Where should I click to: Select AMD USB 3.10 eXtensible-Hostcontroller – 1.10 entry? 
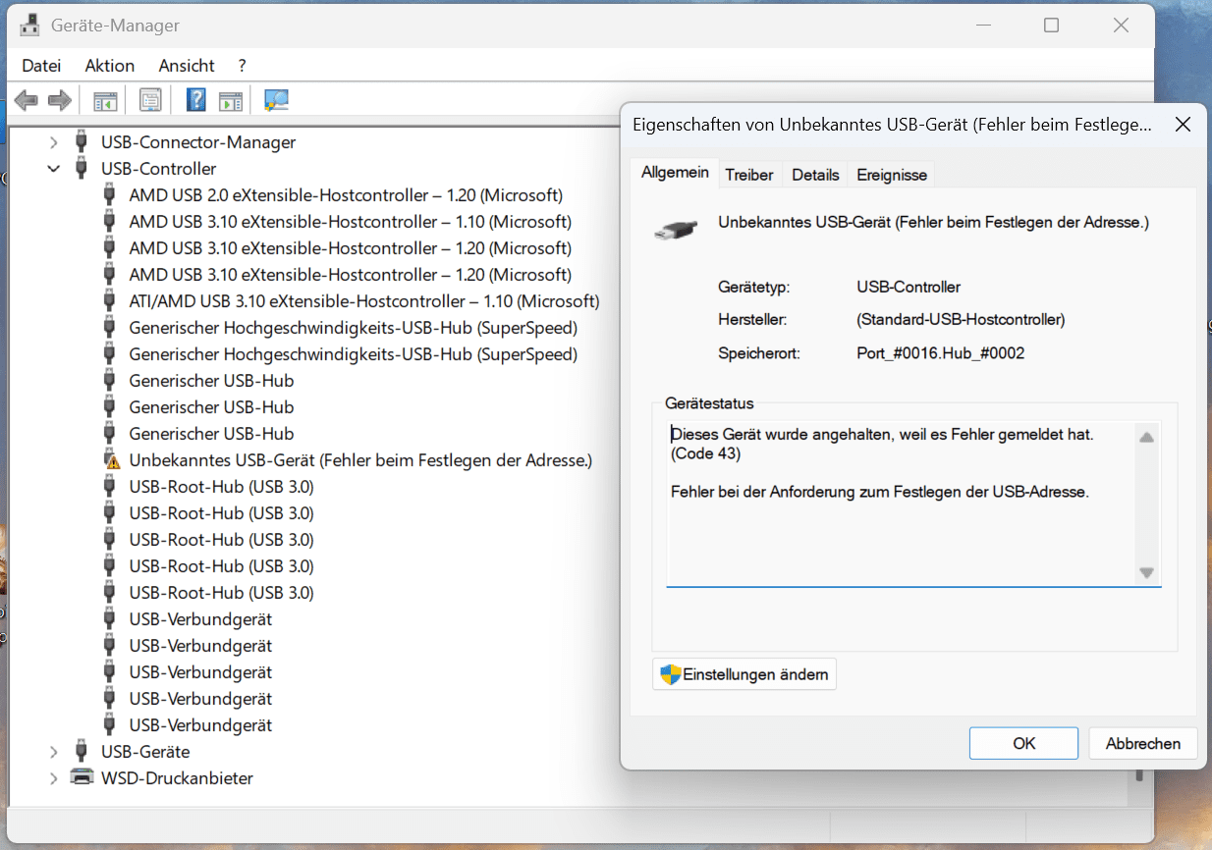point(351,222)
